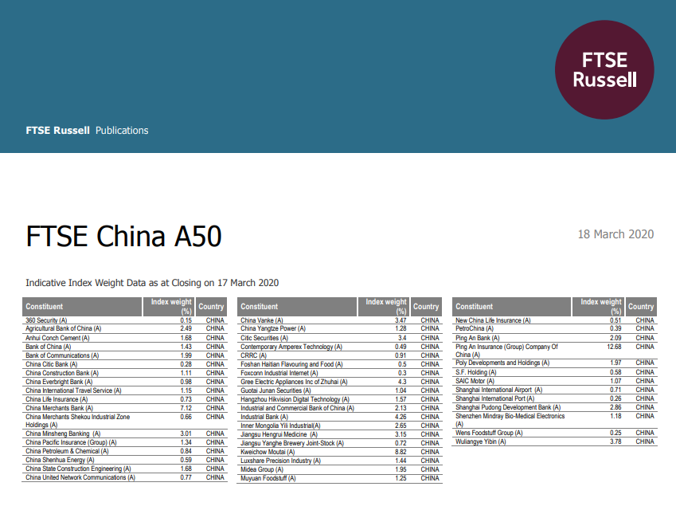This screenshot has width=676, height=510.
Task: Click the FTSE Russell circular logo
Action: tap(604, 70)
